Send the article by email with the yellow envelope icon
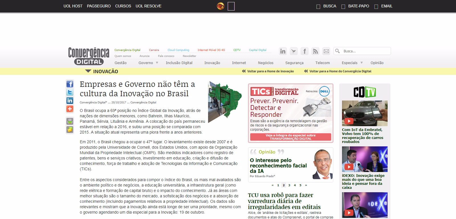 70,130
